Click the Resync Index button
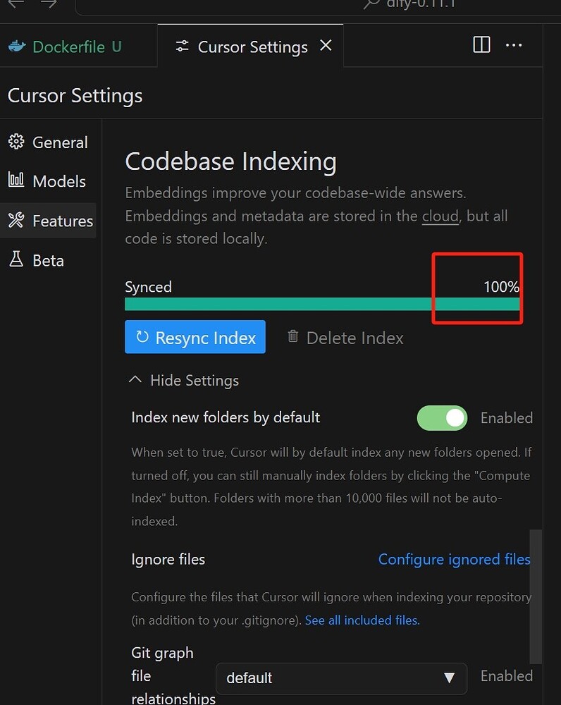The image size is (561, 705). coord(195,337)
